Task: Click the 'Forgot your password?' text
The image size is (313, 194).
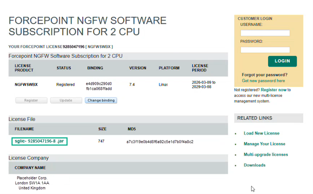Action: click(x=265, y=75)
